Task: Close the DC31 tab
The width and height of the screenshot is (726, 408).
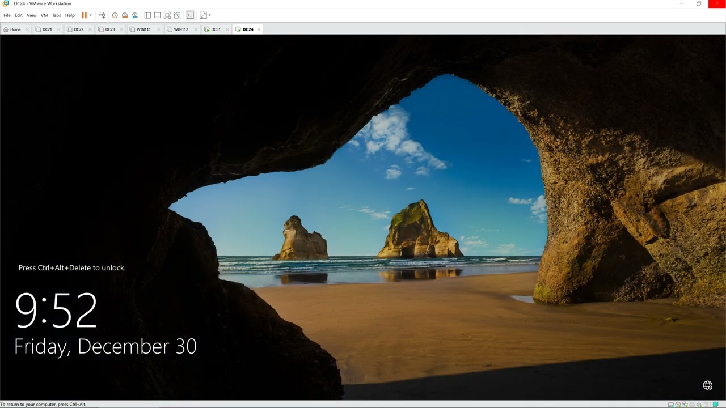Action: (227, 29)
